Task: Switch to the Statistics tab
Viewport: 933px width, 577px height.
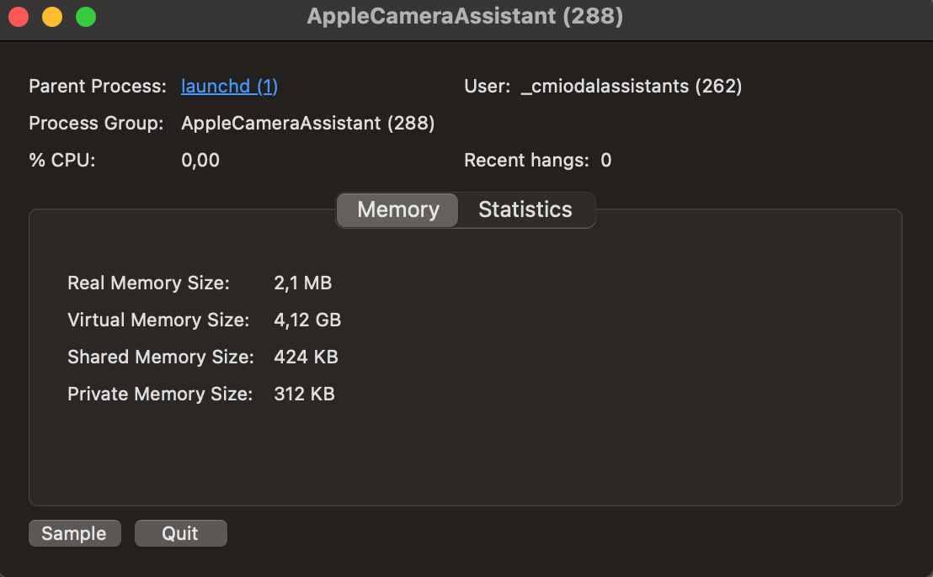Action: point(525,209)
